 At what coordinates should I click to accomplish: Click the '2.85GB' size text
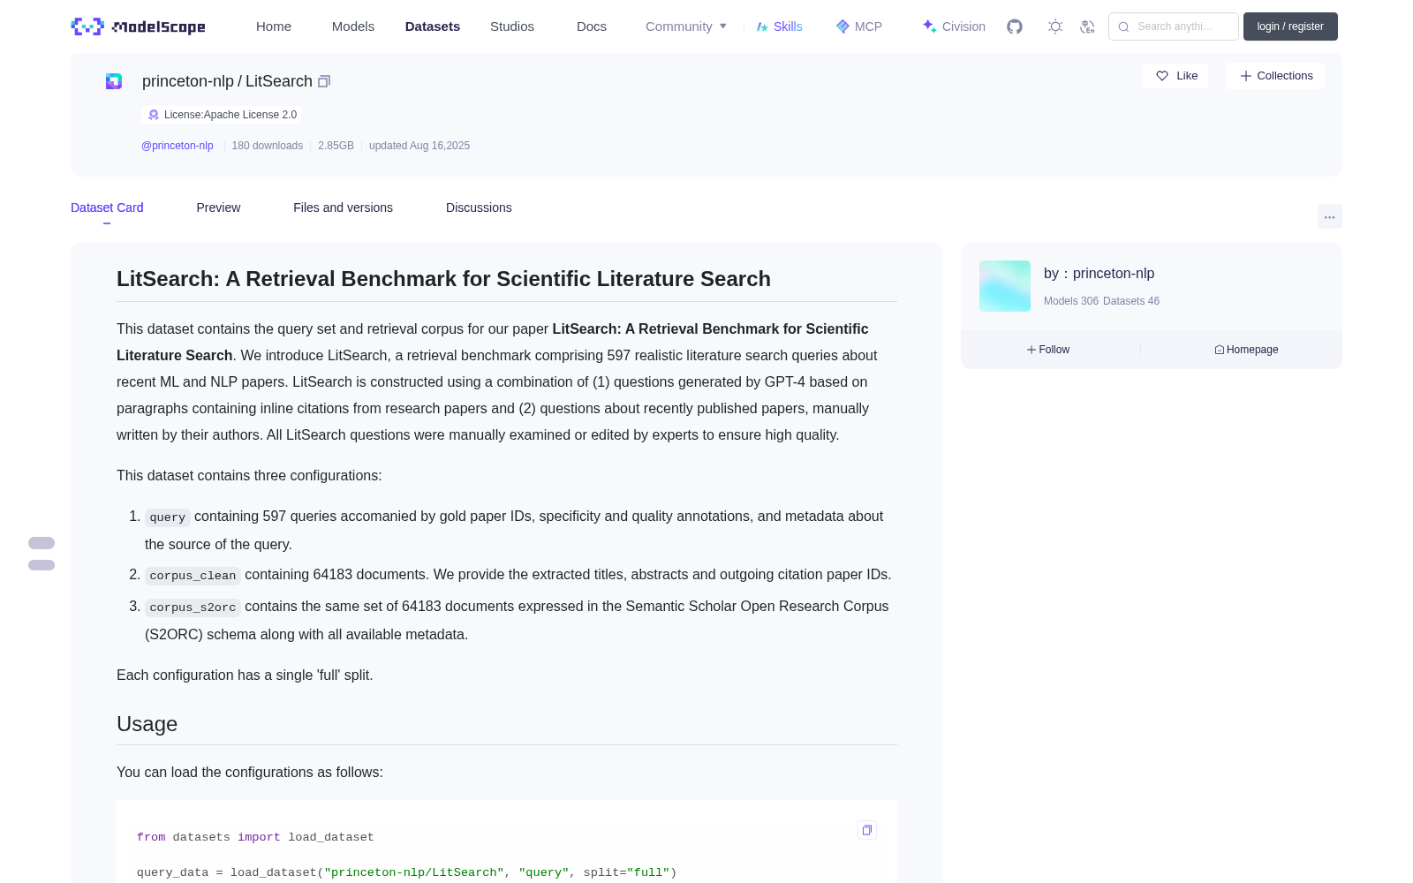[336, 146]
